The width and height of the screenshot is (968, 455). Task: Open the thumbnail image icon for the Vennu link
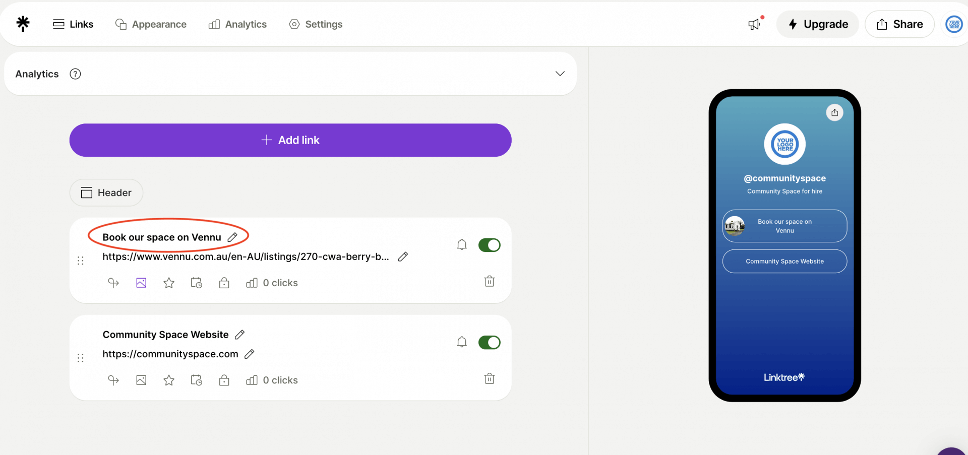coord(141,283)
